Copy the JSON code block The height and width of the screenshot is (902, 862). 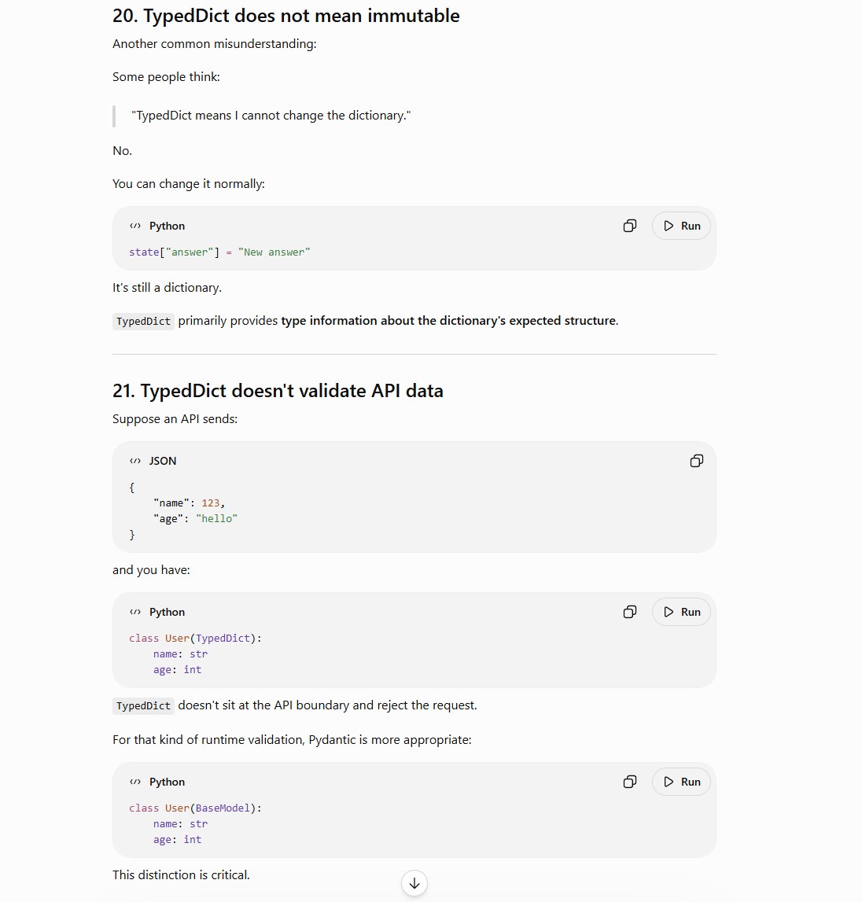click(696, 461)
